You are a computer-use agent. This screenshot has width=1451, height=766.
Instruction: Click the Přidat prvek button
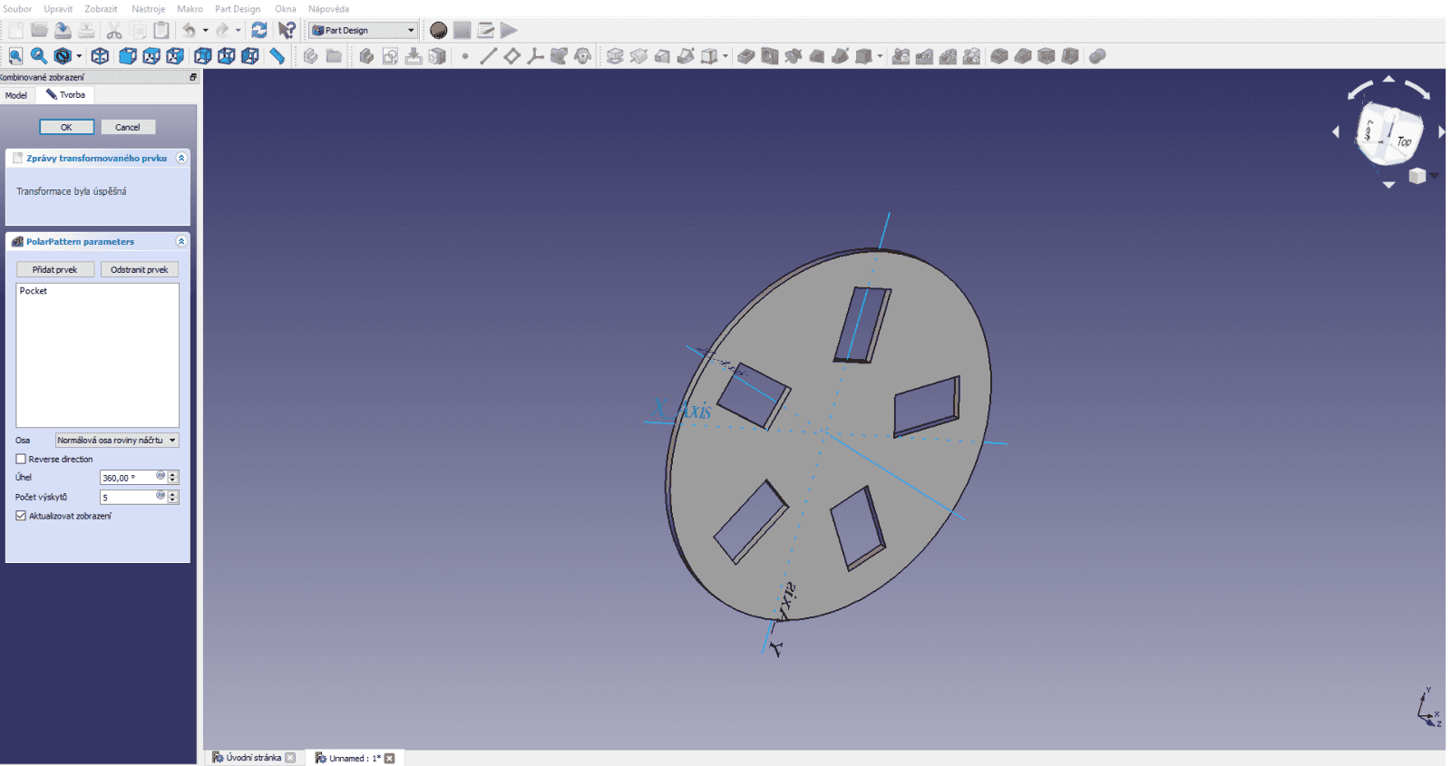pyautogui.click(x=55, y=269)
